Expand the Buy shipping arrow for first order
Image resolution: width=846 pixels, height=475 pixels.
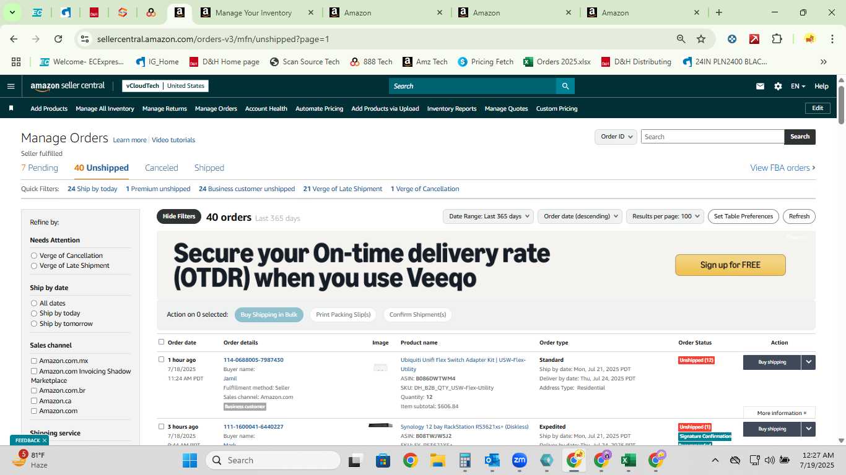click(808, 362)
